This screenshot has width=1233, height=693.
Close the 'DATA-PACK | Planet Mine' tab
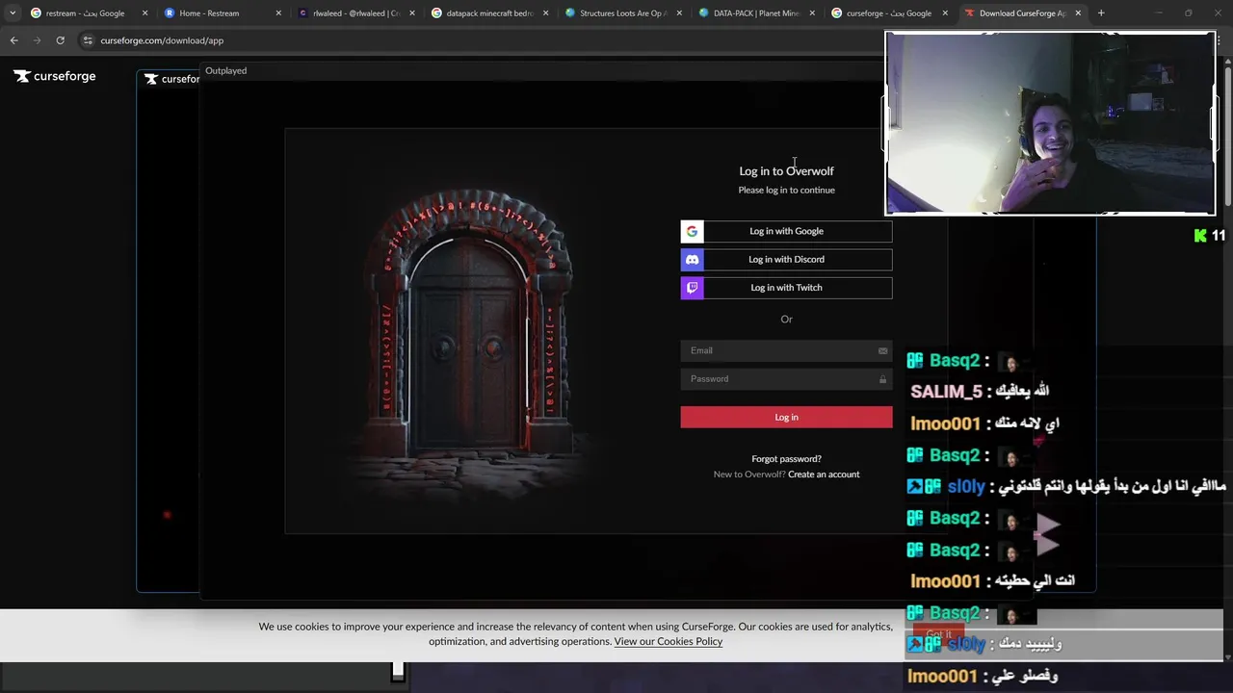click(x=812, y=13)
